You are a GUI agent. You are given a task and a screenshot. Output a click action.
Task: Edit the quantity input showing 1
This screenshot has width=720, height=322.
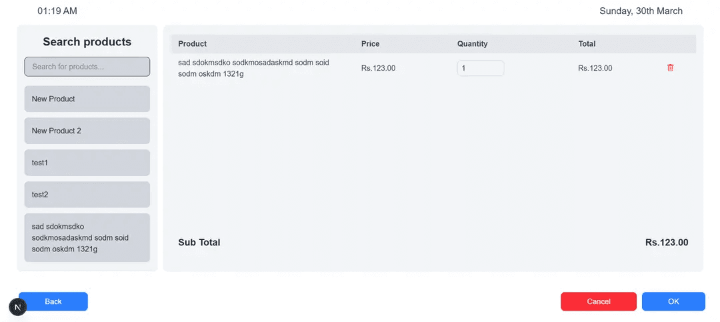pyautogui.click(x=480, y=68)
